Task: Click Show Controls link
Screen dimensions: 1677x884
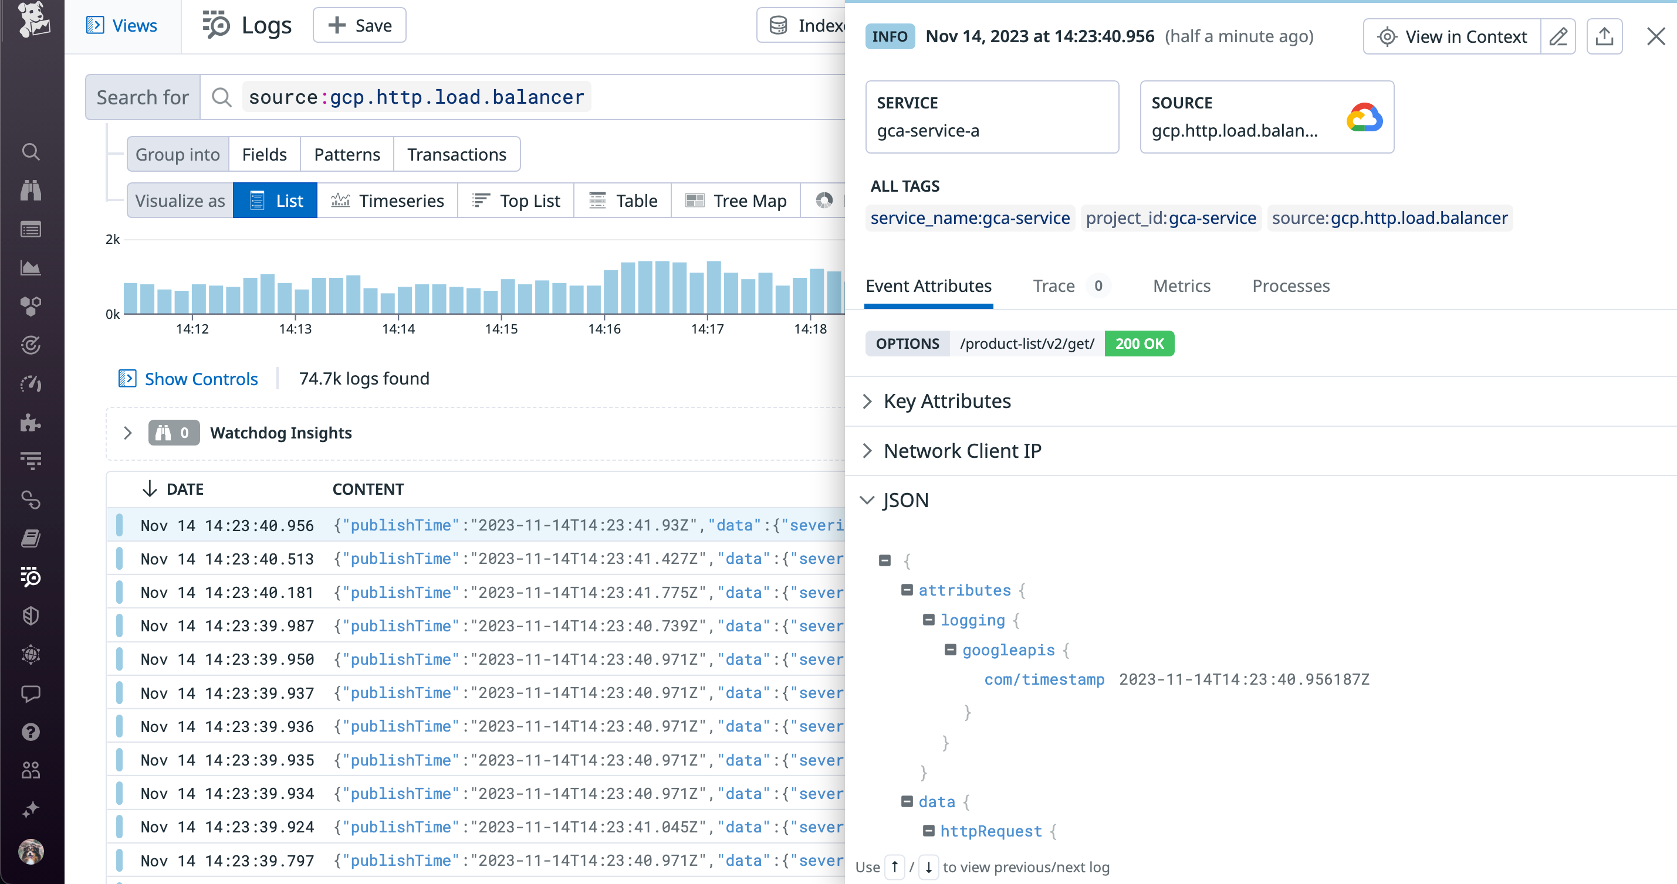Action: [188, 379]
